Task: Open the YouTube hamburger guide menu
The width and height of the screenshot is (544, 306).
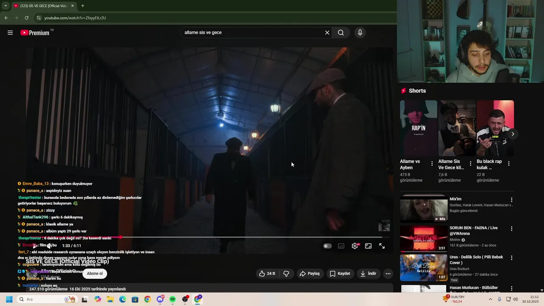Action: [10, 33]
